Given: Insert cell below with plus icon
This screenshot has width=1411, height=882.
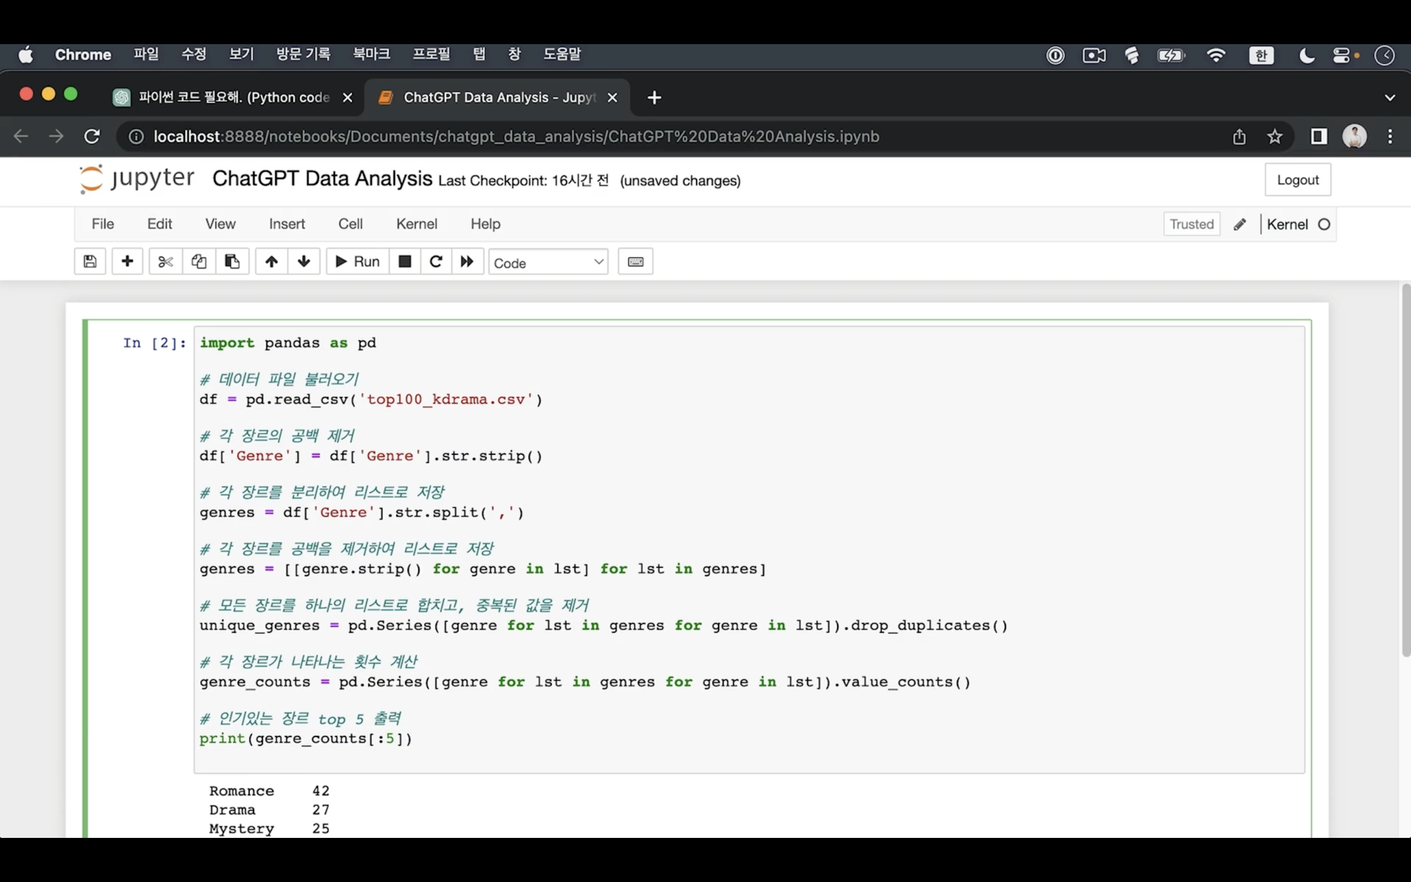Looking at the screenshot, I should point(127,261).
